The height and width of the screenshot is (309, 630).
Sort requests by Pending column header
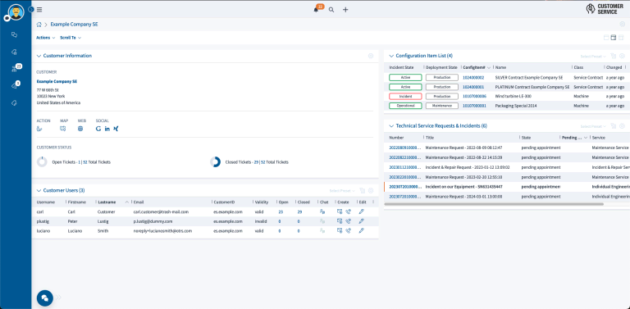[572, 138]
